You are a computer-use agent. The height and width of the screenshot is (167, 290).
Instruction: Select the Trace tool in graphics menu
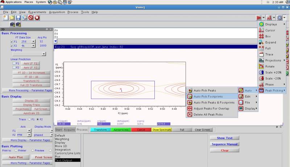click(x=269, y=54)
